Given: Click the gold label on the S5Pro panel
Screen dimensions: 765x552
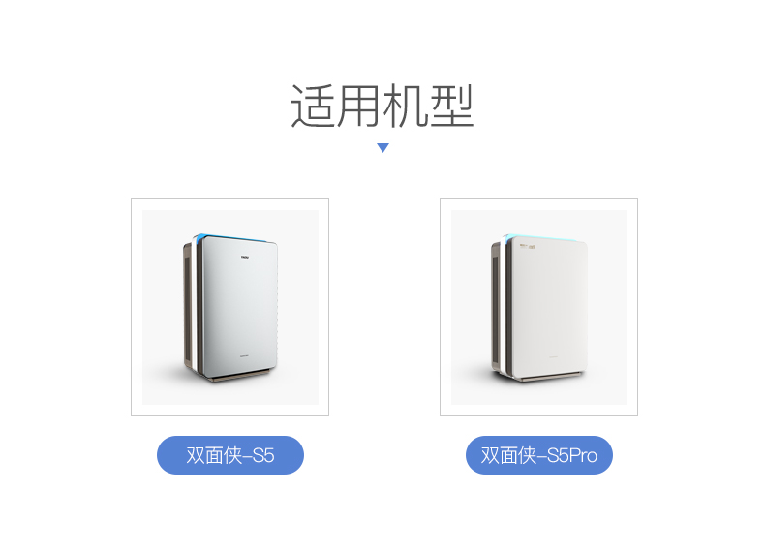Looking at the screenshot, I should (527, 247).
